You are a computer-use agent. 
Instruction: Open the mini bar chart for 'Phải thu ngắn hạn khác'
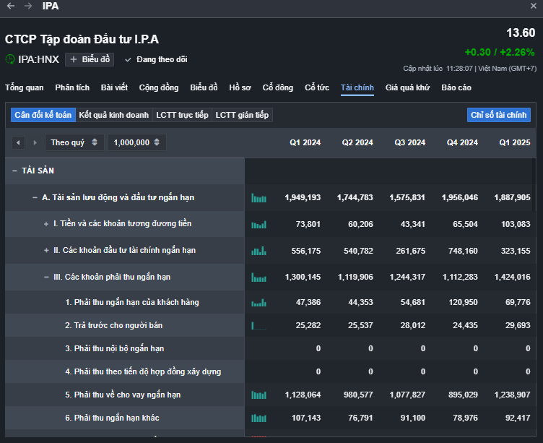pyautogui.click(x=259, y=418)
